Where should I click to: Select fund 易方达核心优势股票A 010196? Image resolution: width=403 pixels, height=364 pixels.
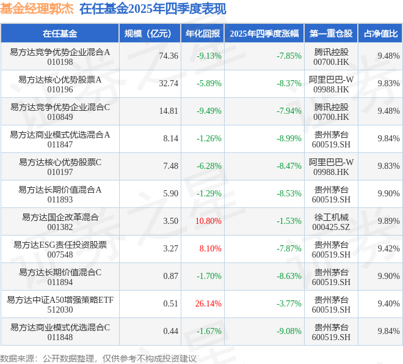click(60, 84)
